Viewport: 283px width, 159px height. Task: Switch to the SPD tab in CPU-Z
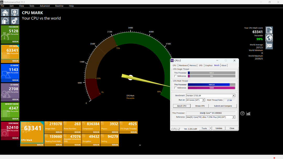(x=201, y=65)
